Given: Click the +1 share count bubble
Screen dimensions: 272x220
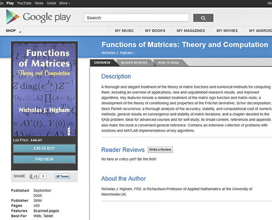Looking at the screenshot, I should pyautogui.click(x=43, y=176).
